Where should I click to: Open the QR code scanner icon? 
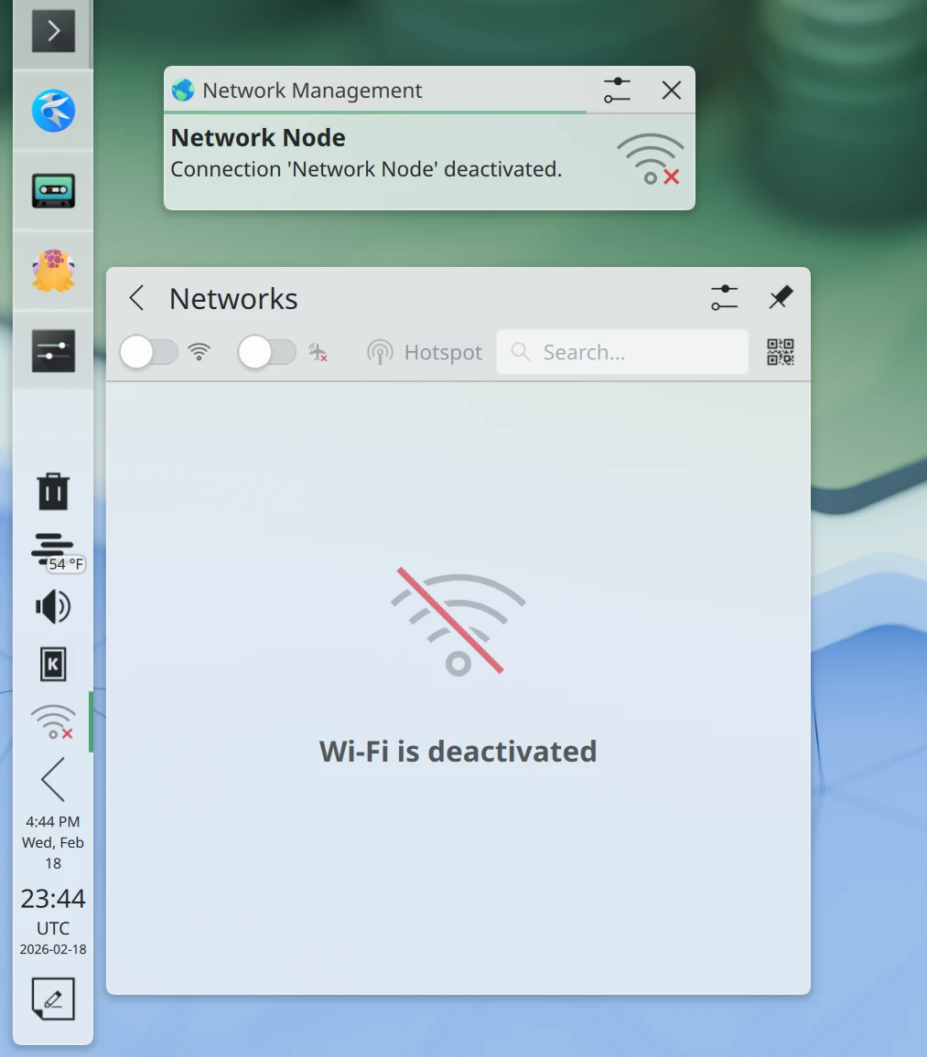coord(780,352)
